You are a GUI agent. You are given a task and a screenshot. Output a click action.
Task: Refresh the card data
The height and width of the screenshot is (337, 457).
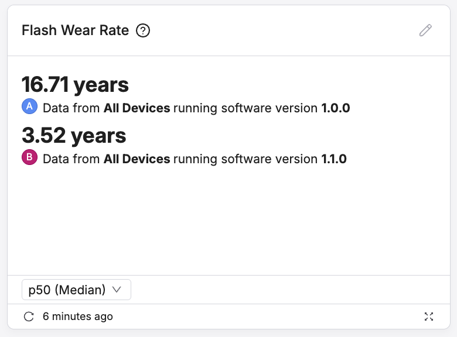coord(28,317)
